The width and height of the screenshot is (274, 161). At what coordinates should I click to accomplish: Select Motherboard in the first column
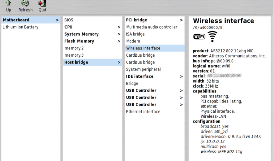tap(16, 20)
